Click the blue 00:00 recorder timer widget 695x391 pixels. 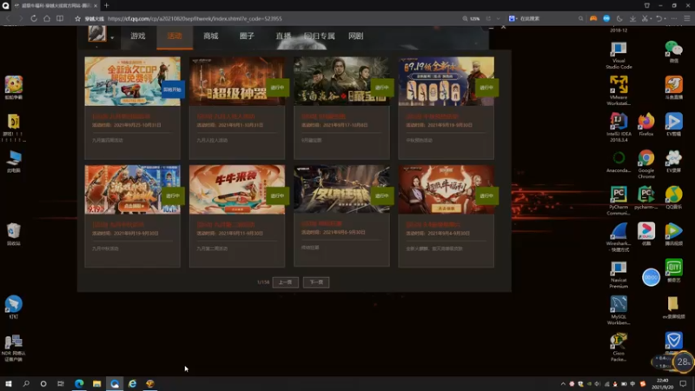tap(651, 277)
